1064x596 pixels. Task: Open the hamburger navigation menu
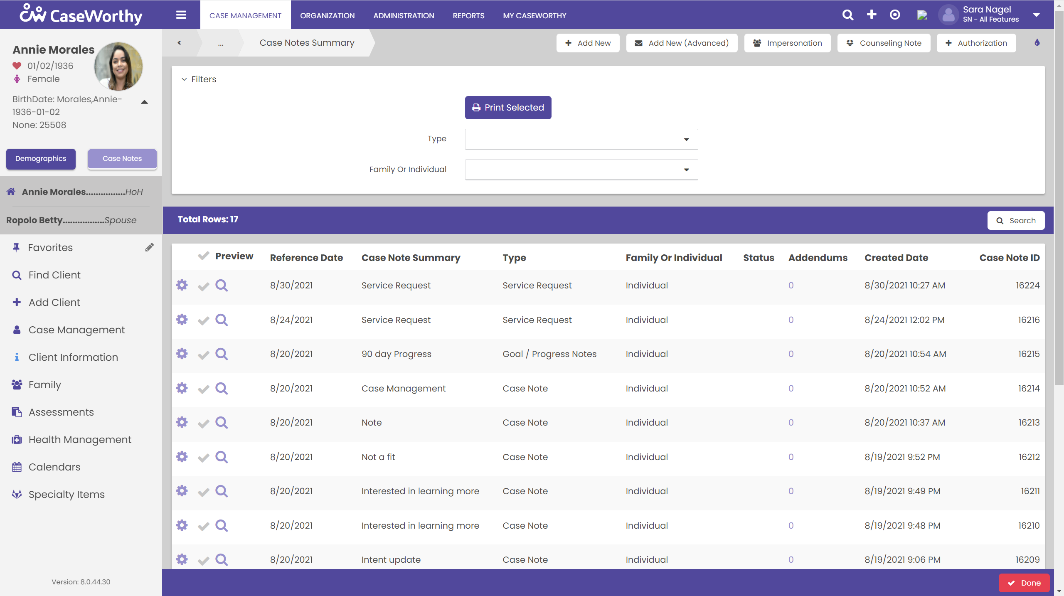[x=181, y=15]
